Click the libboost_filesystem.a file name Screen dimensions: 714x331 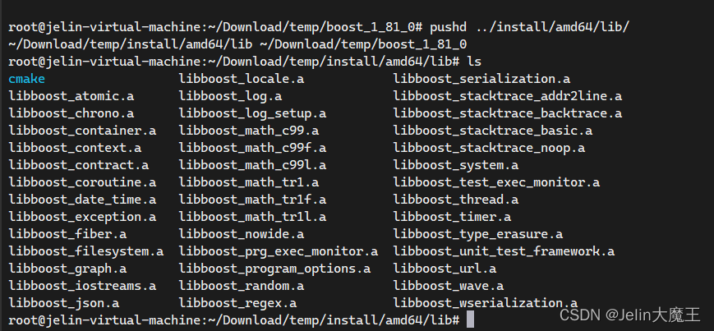(x=86, y=251)
